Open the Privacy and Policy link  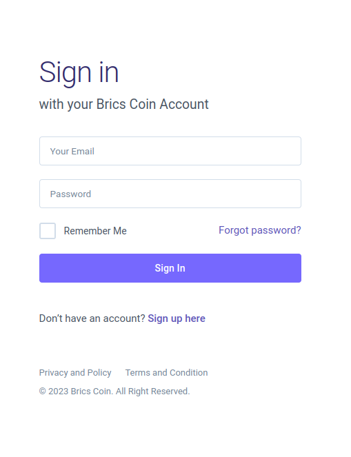[x=75, y=372]
